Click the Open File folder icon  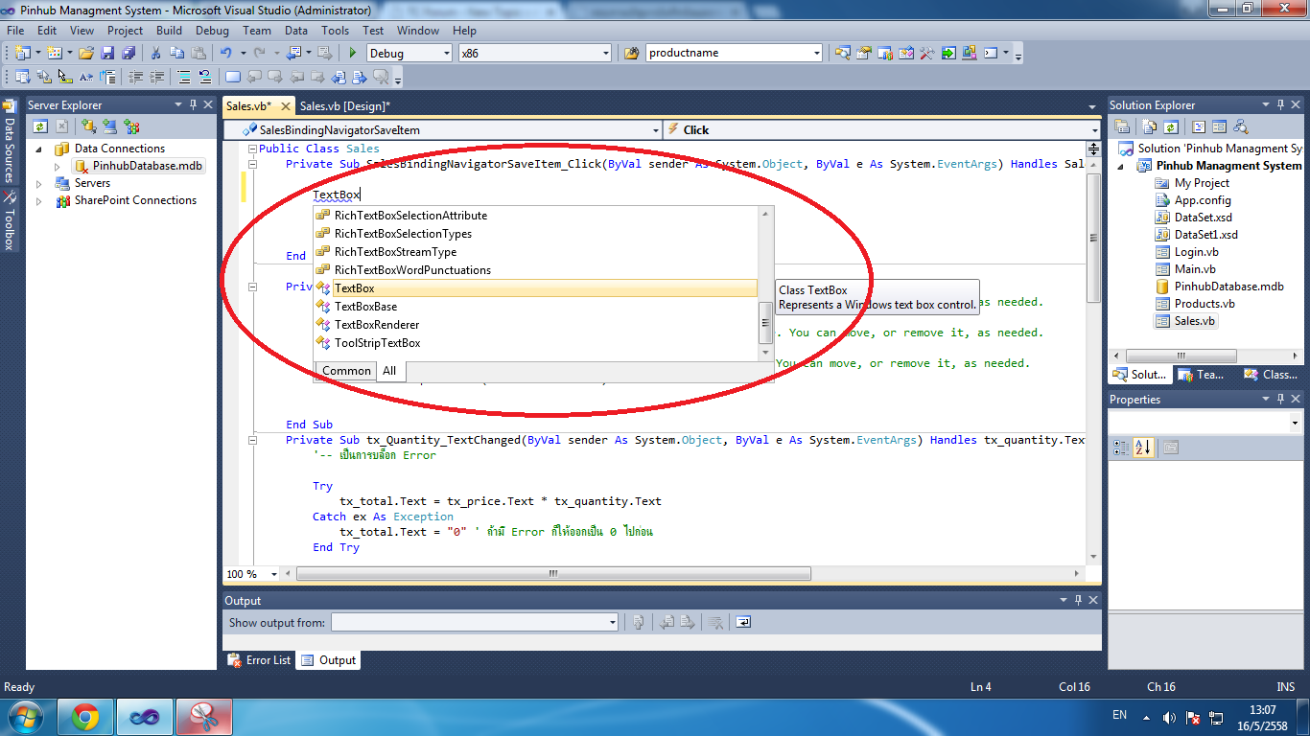(86, 53)
